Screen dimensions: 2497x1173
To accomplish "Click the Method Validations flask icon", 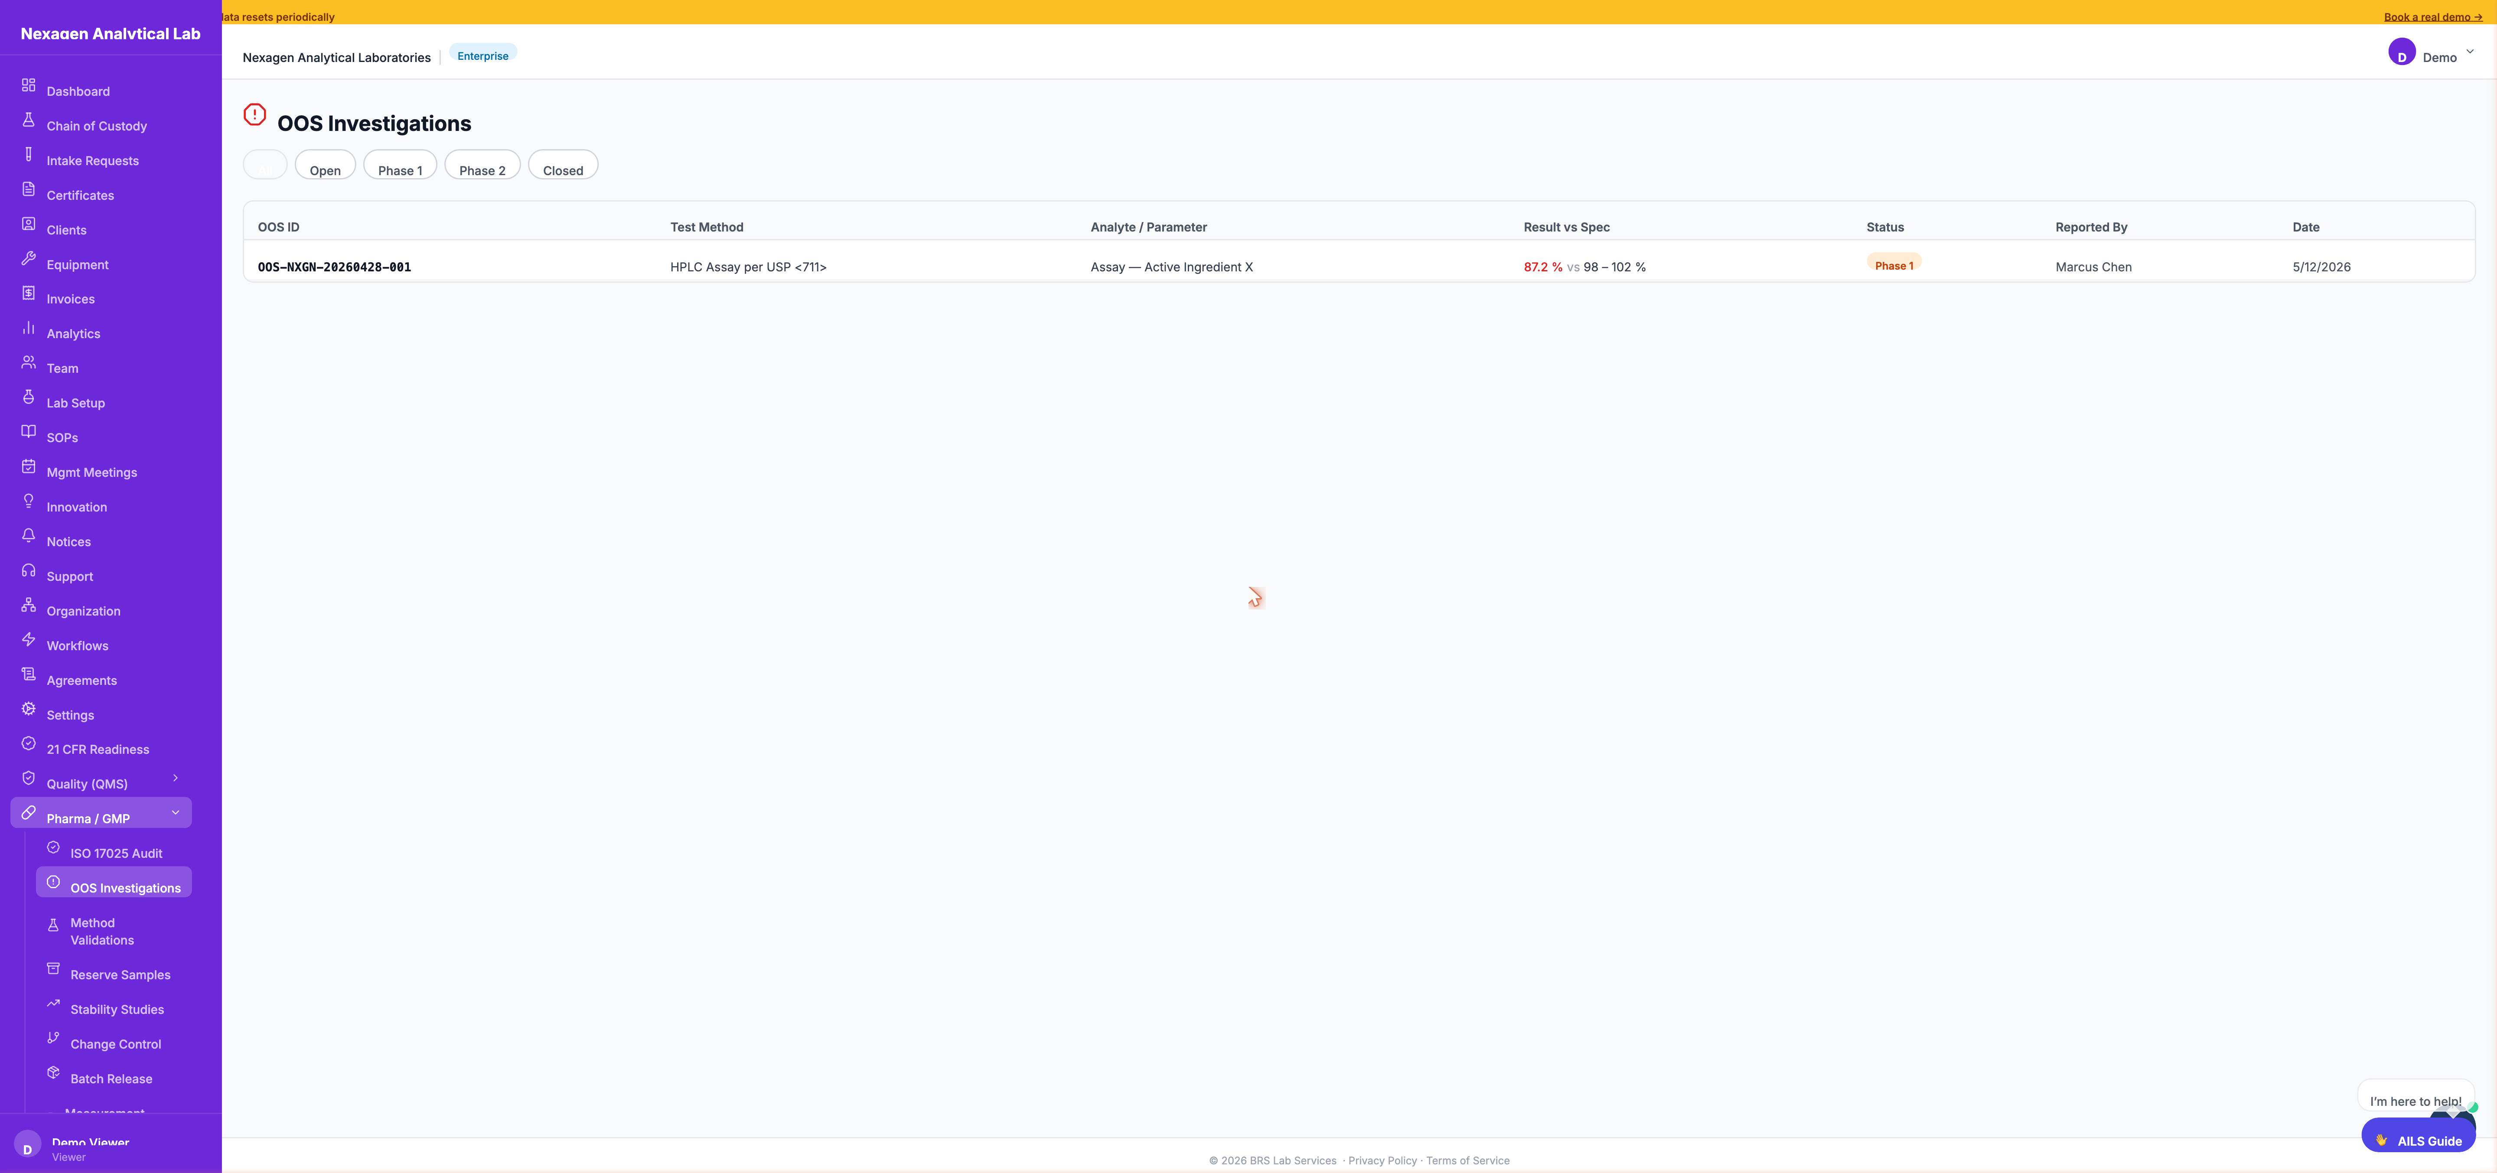I will [x=53, y=925].
